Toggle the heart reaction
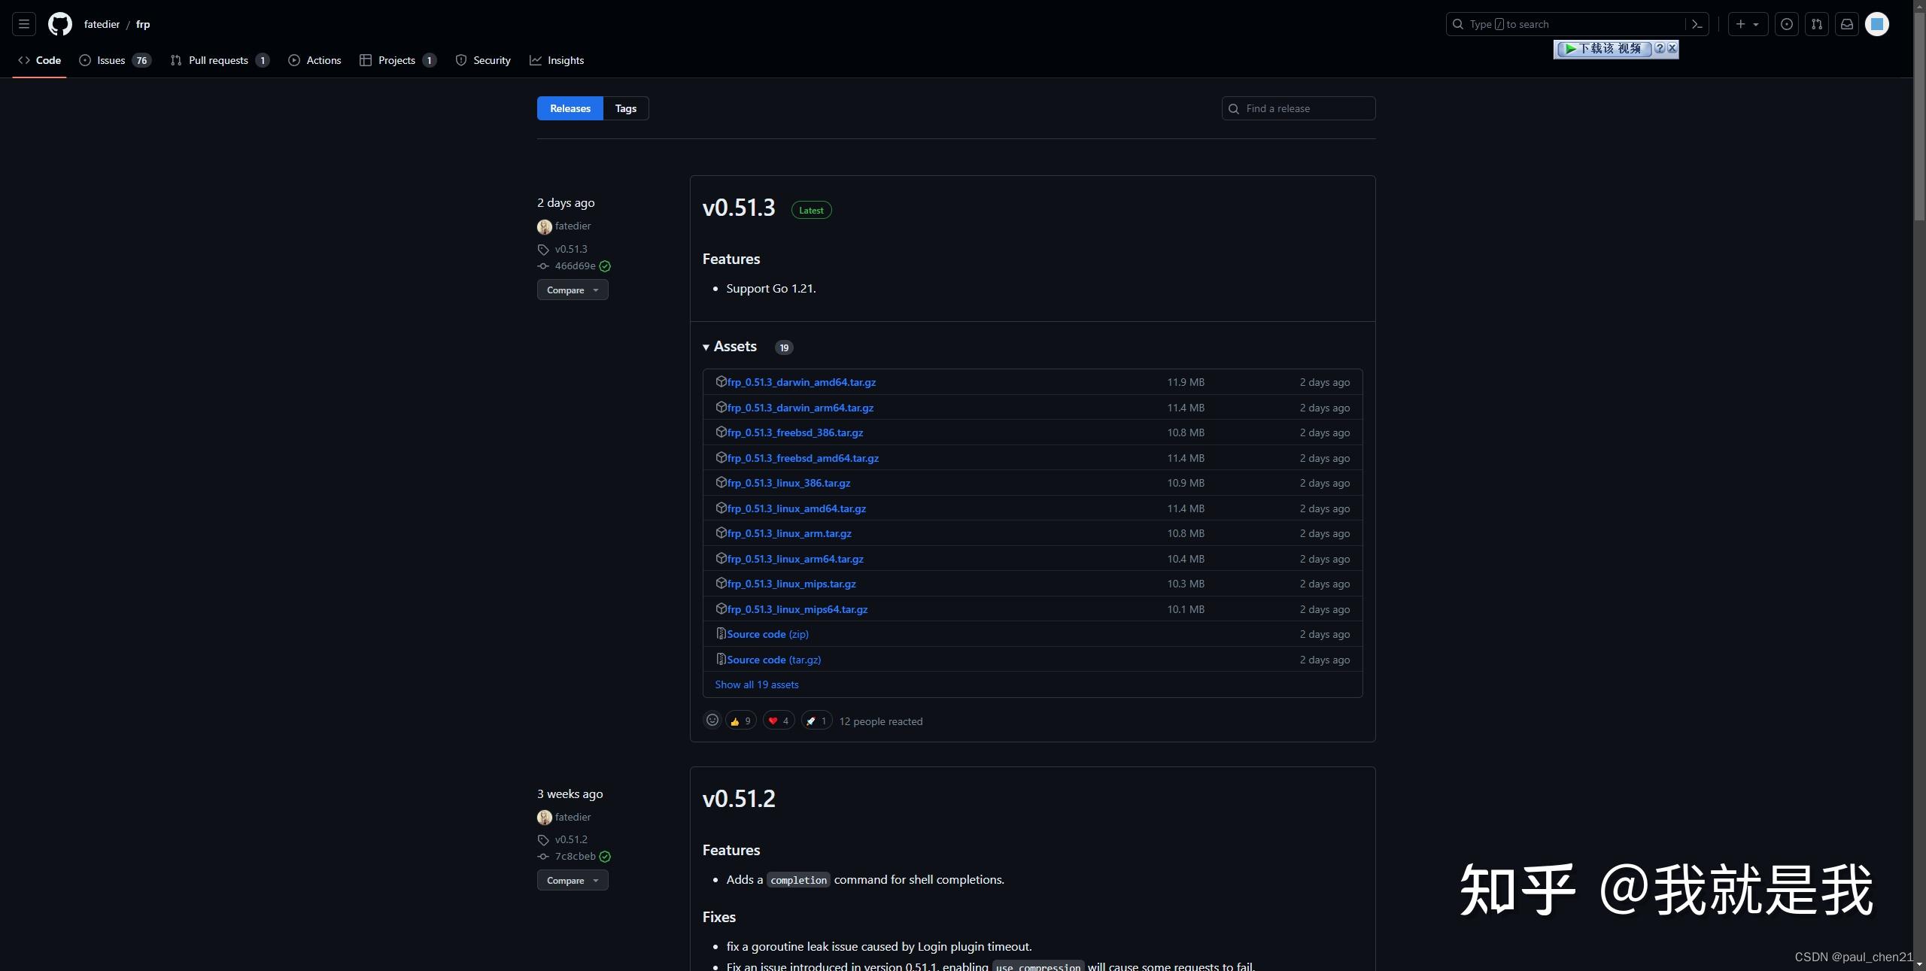 click(779, 721)
